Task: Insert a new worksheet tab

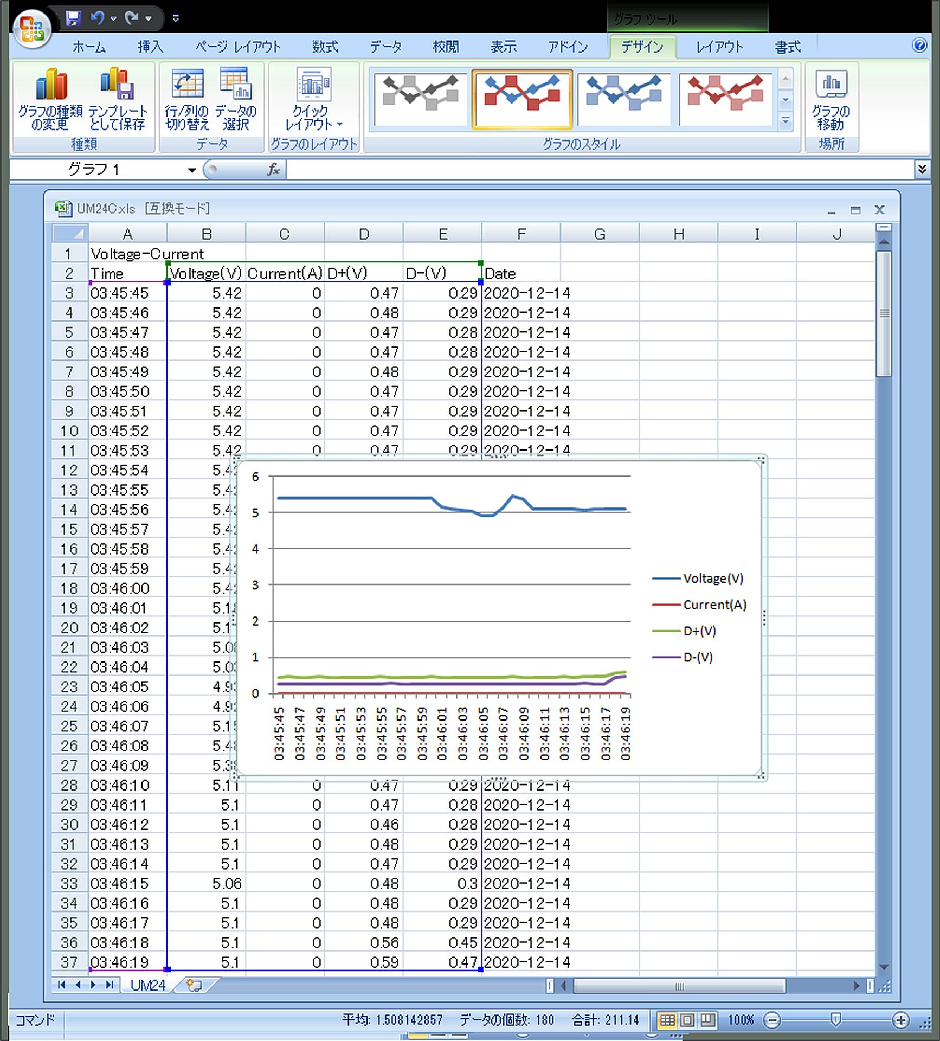Action: point(195,985)
